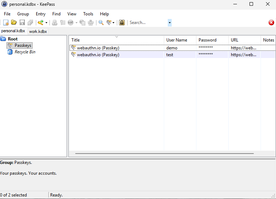Sort by the Notes column header
Image resolution: width=276 pixels, height=199 pixels.
[x=268, y=40]
